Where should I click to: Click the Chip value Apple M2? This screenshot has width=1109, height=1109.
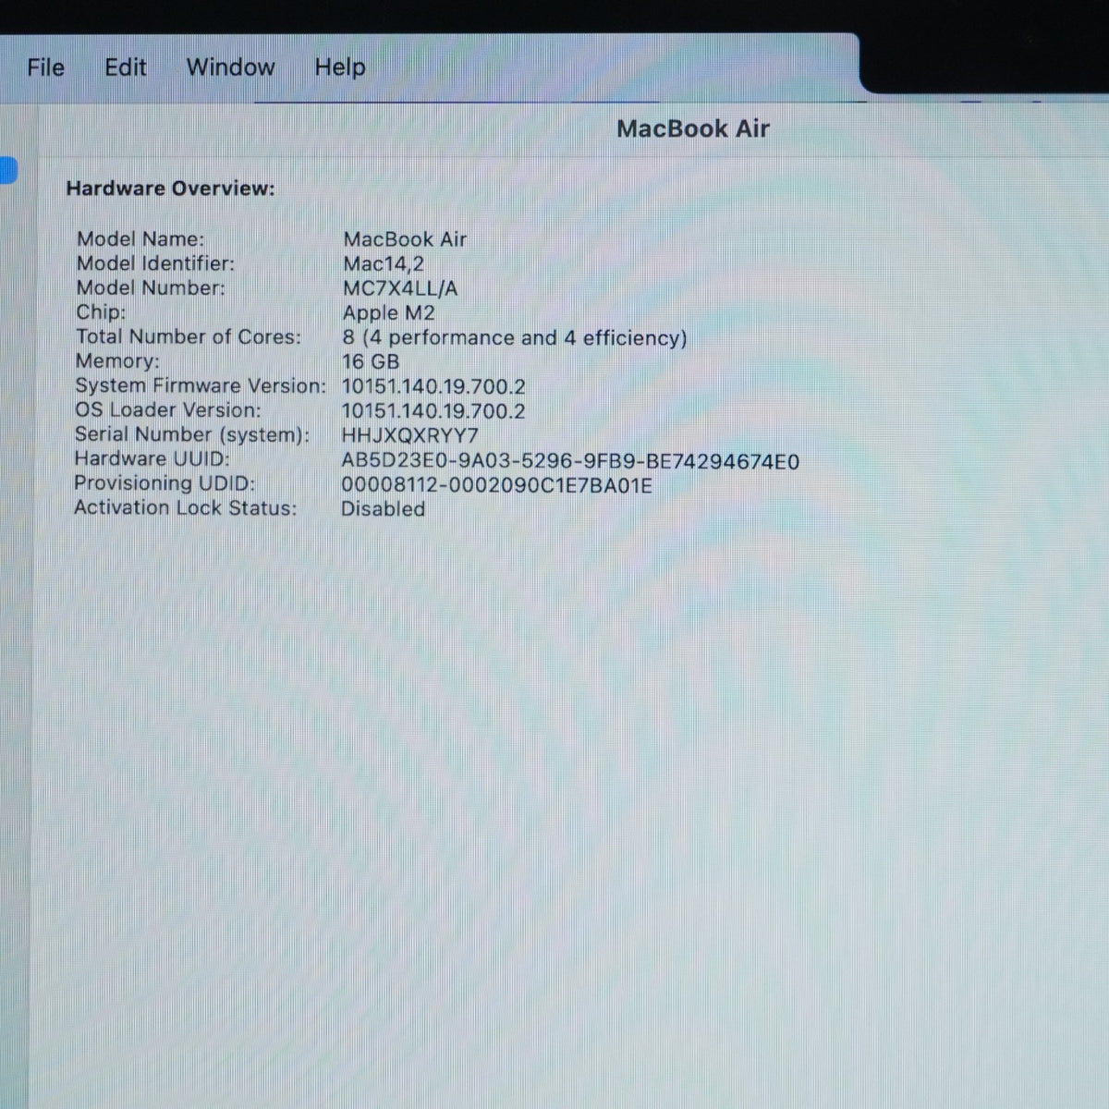click(388, 313)
